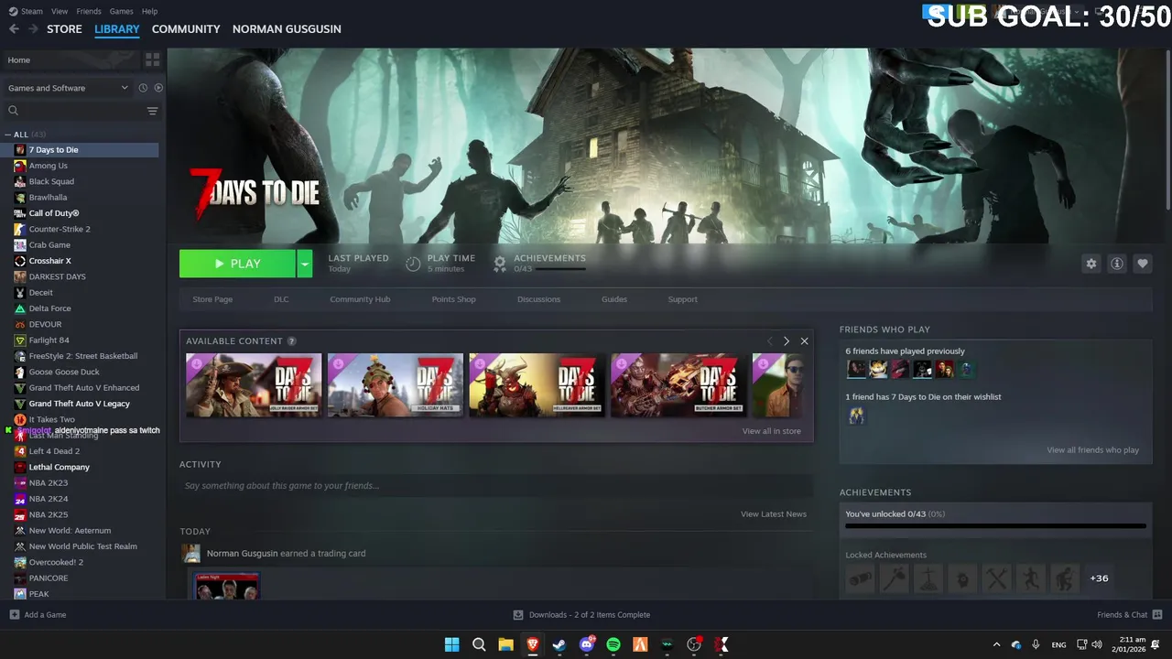
Task: Click the Add a Game plus icon
Action: pos(14,615)
